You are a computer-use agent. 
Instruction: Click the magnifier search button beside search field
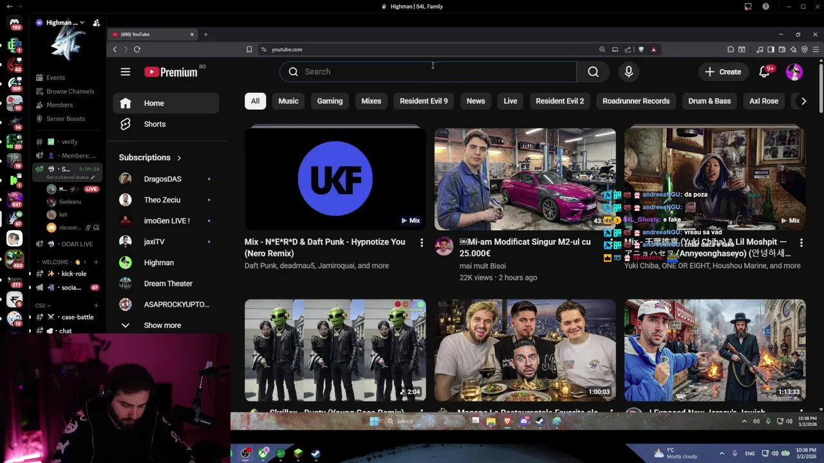pyautogui.click(x=593, y=72)
